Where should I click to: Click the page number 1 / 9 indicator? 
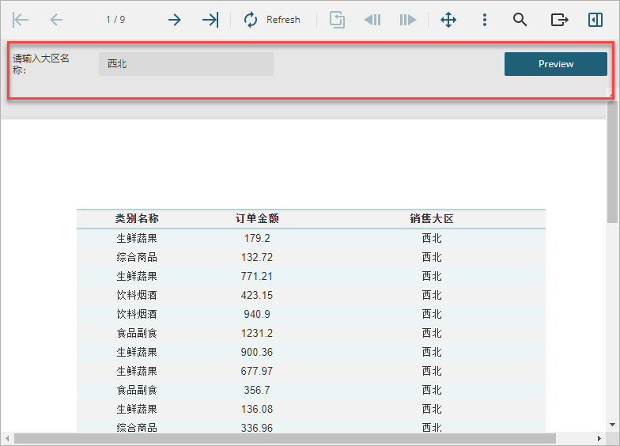[115, 20]
